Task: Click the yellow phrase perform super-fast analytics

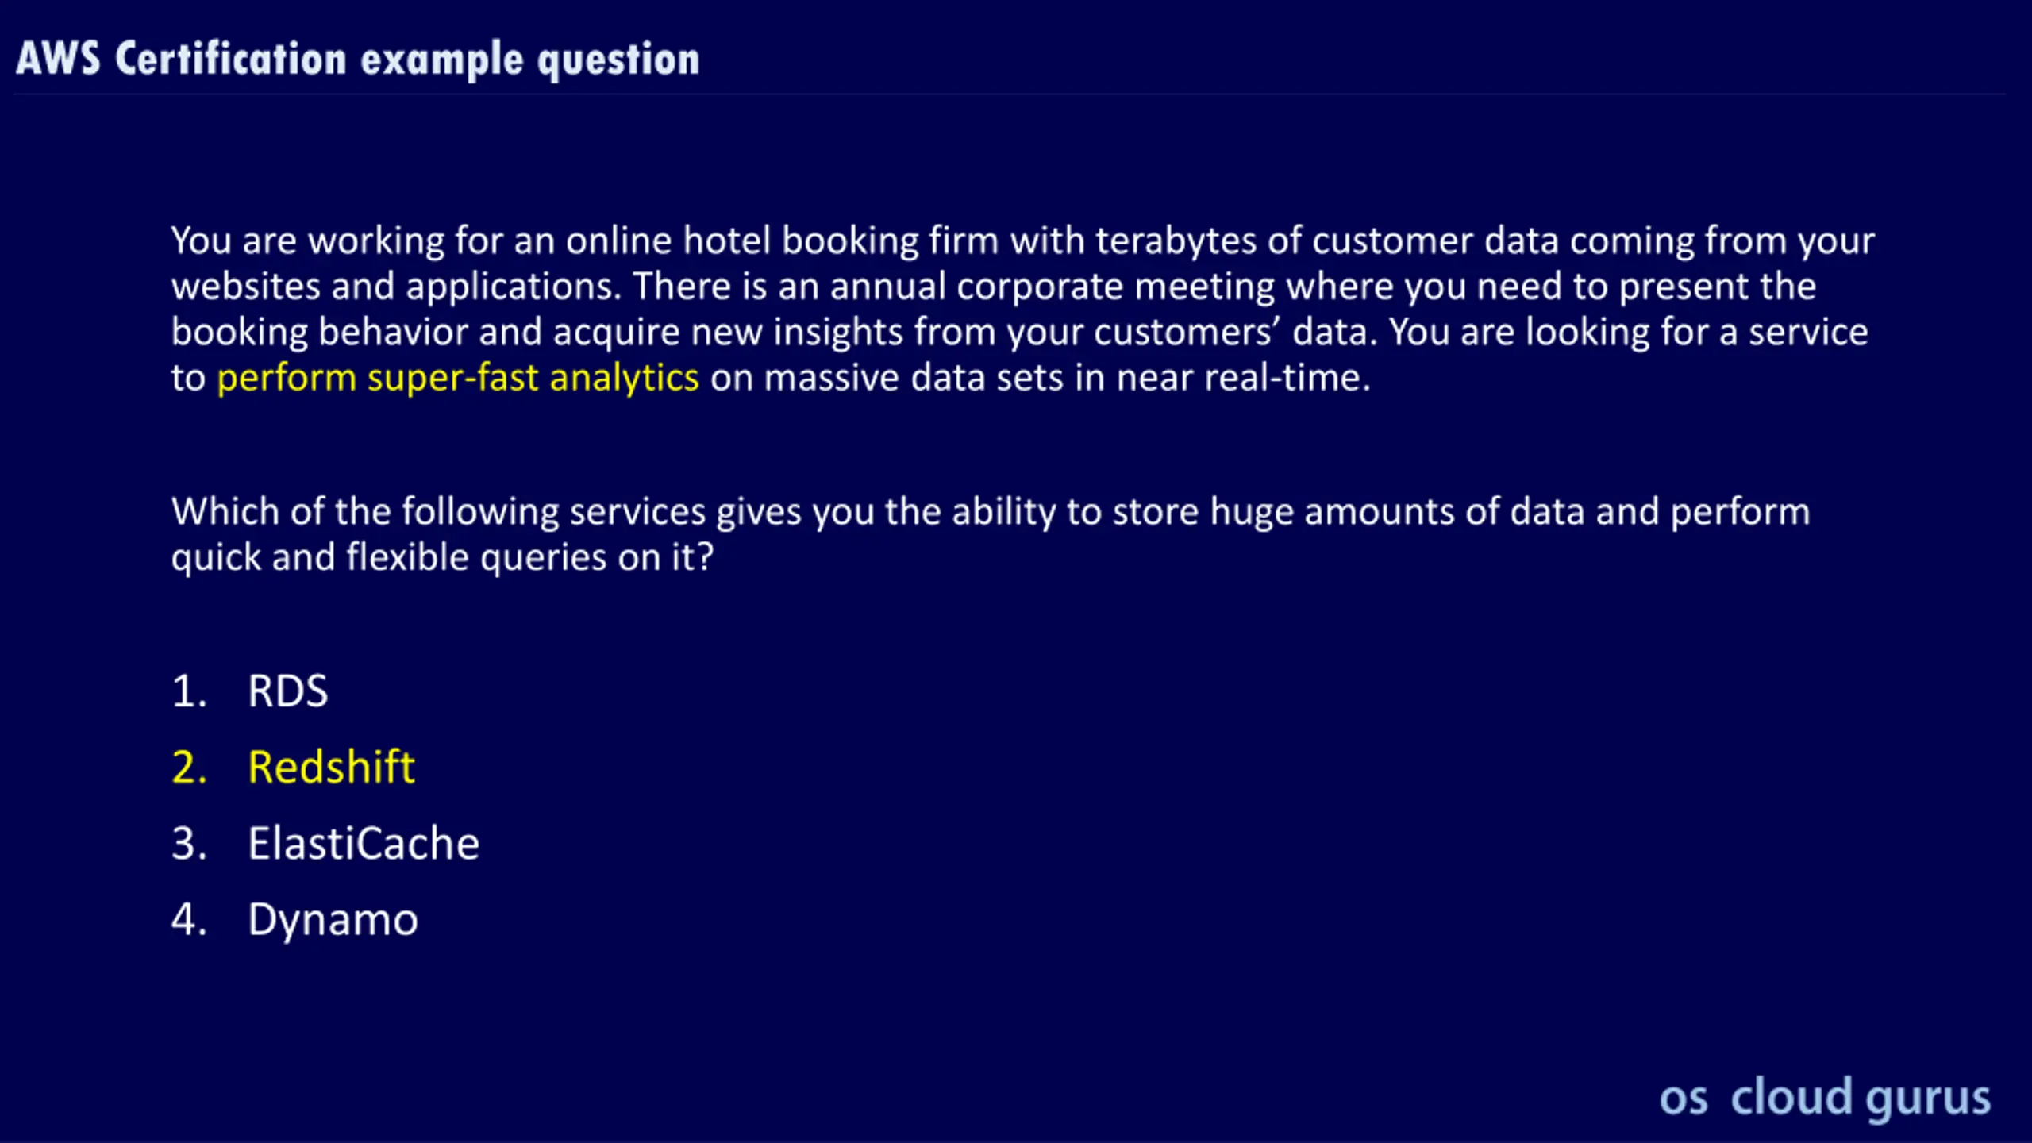Action: pos(458,378)
